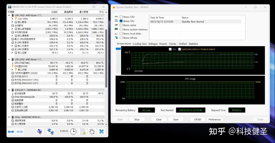Enable the Stress CPU checkbox
The height and width of the screenshot is (143, 275).
coord(121,17)
